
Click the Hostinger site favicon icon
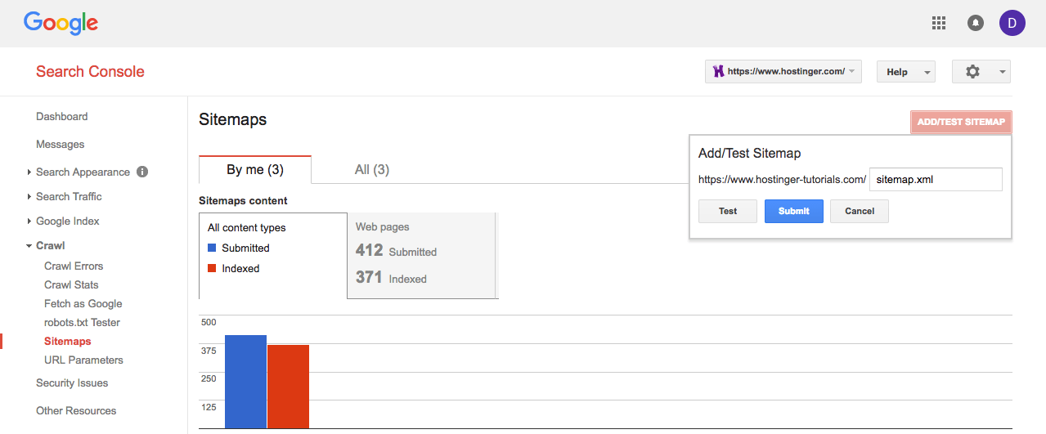point(718,72)
